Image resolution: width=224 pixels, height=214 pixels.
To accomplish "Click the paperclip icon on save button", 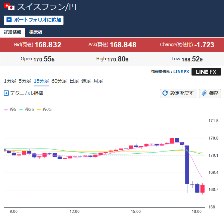I will (x=204, y=93).
